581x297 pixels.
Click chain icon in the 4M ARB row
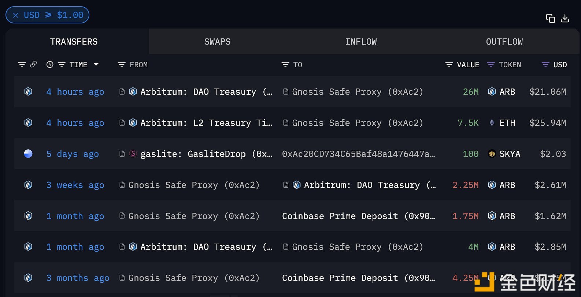coord(28,247)
